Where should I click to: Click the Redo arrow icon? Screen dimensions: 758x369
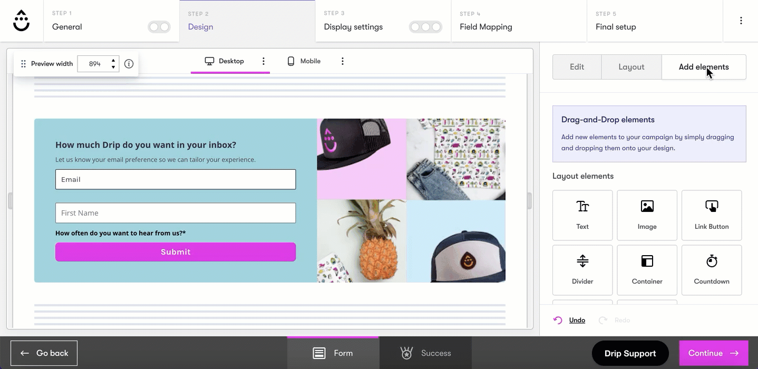[603, 320]
